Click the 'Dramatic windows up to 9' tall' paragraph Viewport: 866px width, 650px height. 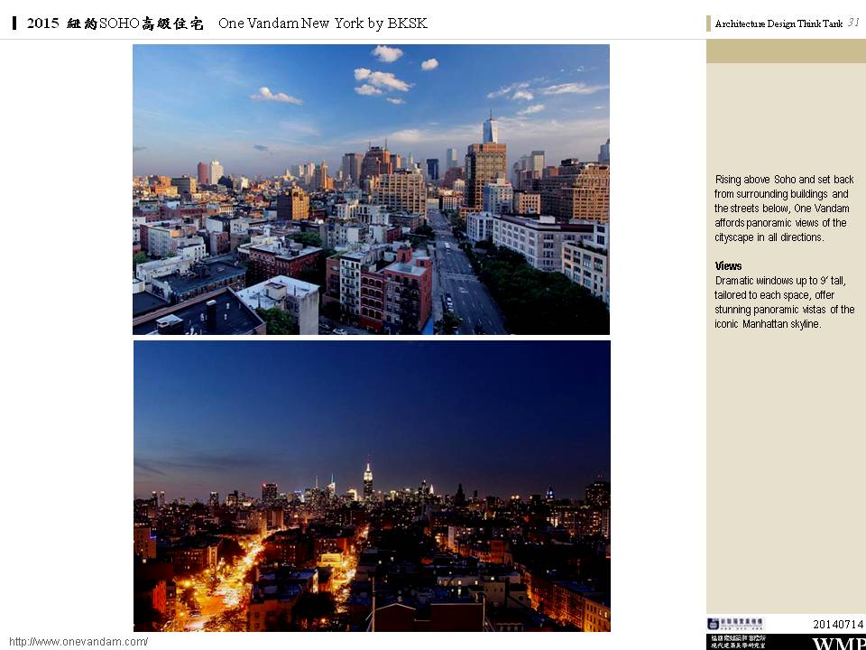click(783, 302)
